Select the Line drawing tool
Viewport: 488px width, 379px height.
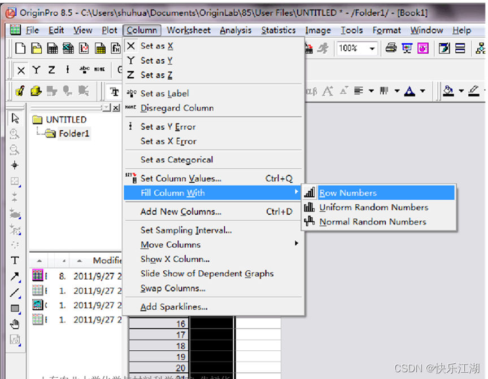click(x=15, y=292)
